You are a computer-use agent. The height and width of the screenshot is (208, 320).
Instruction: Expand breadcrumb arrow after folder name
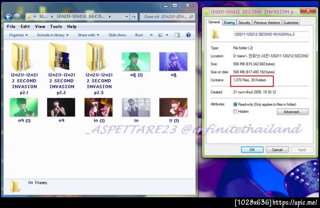click(x=110, y=16)
